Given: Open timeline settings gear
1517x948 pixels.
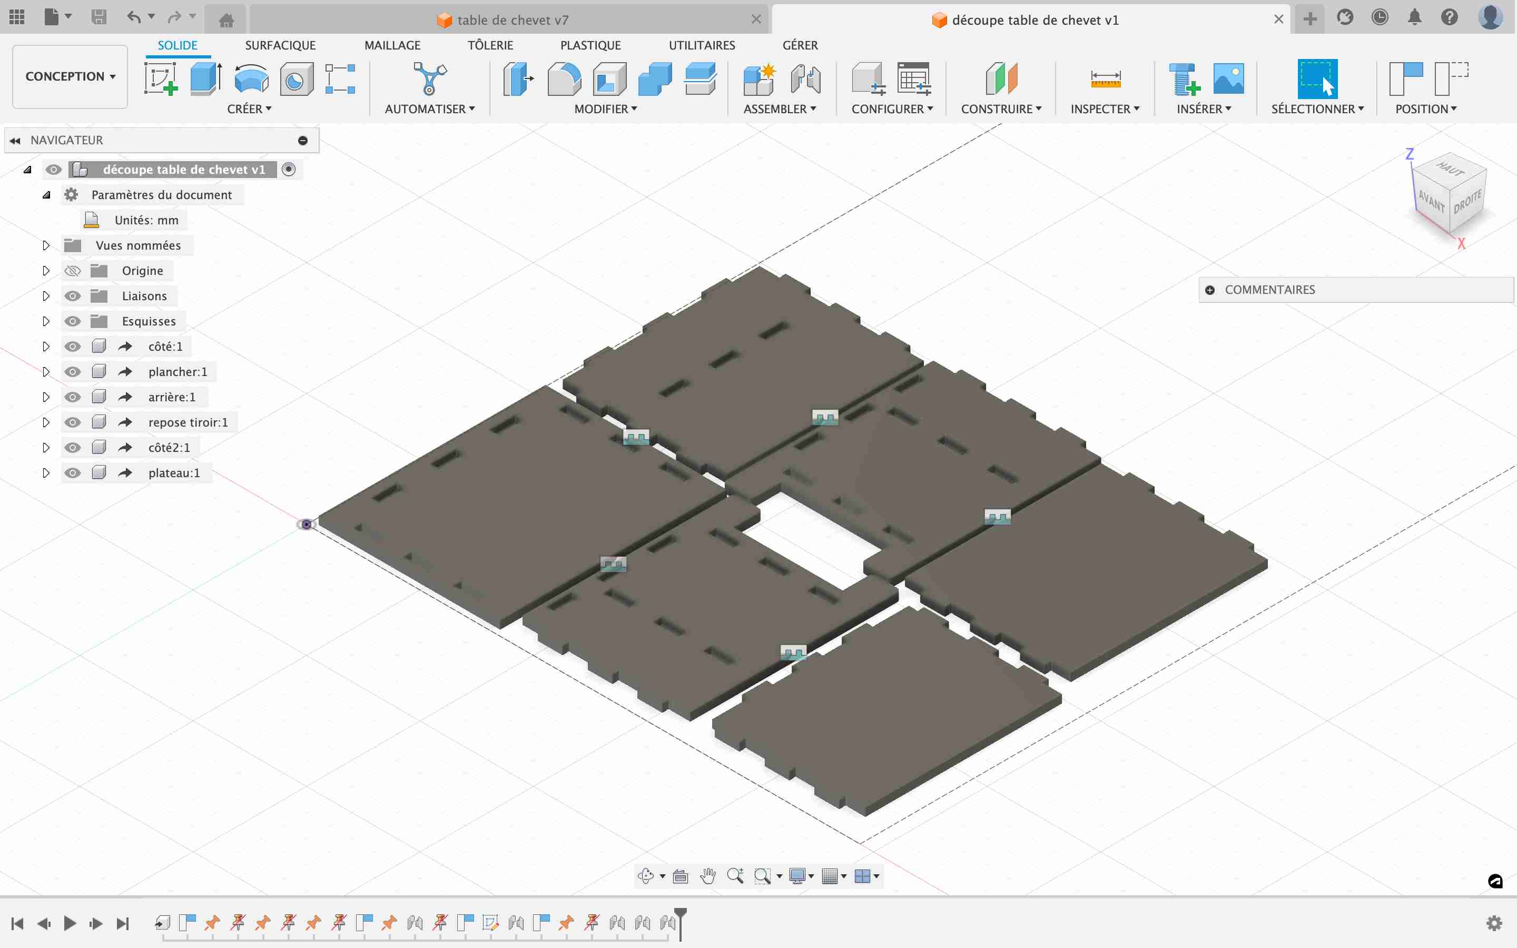Looking at the screenshot, I should click(1494, 923).
